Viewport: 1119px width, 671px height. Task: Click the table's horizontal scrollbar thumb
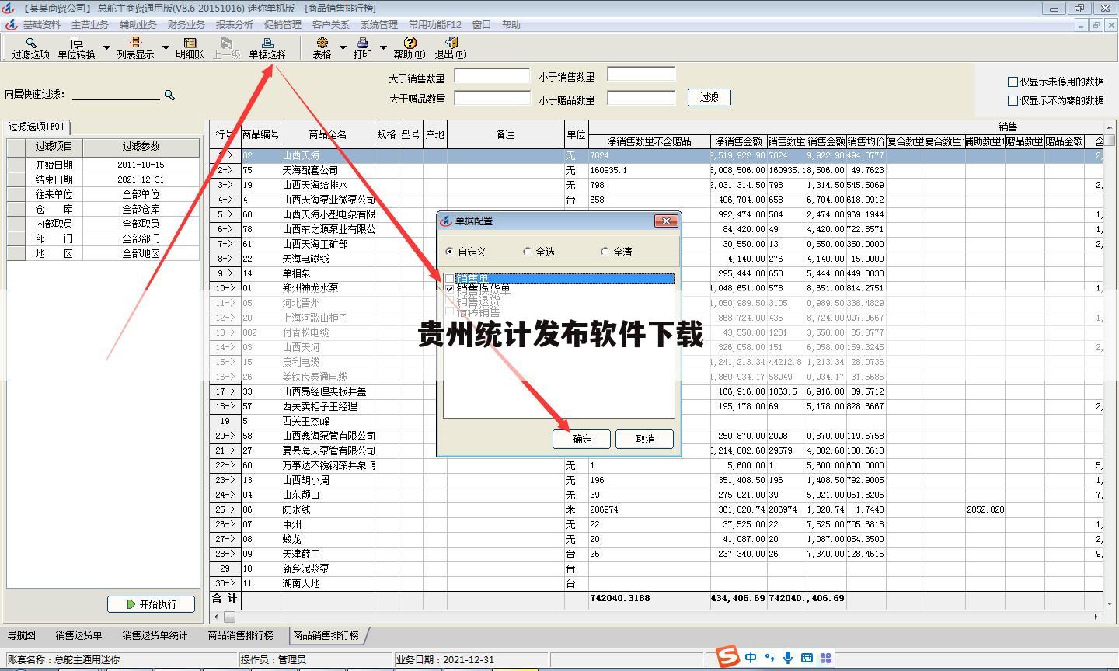click(x=229, y=617)
